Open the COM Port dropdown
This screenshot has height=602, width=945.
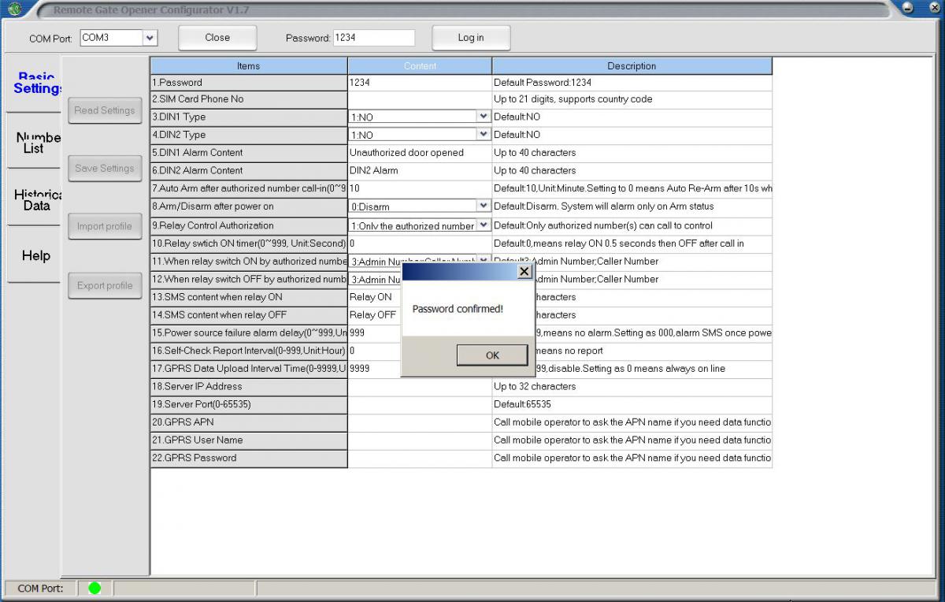coord(150,38)
